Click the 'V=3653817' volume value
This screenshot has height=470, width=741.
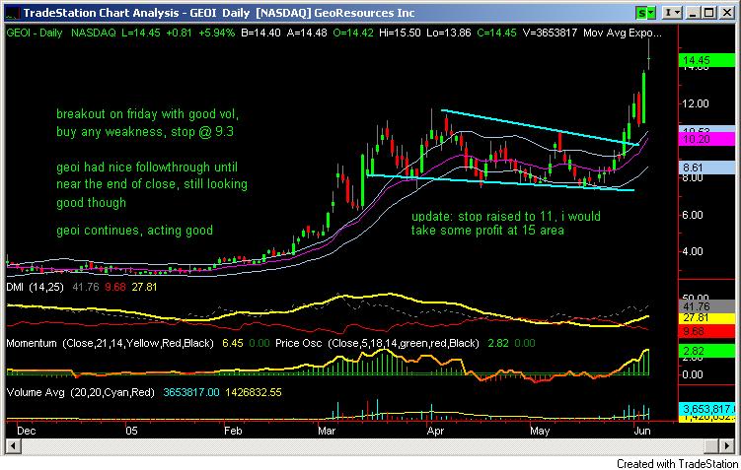tap(551, 34)
